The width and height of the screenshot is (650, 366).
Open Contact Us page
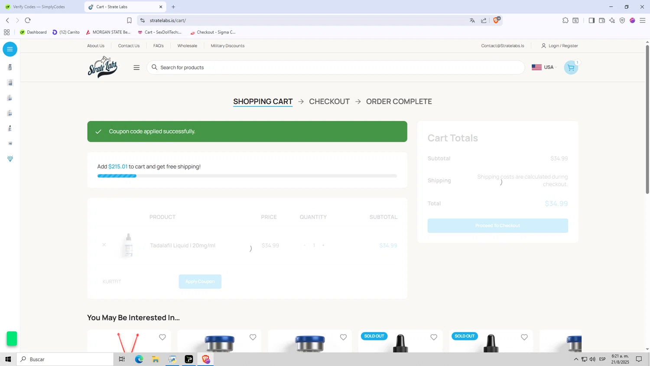click(129, 46)
